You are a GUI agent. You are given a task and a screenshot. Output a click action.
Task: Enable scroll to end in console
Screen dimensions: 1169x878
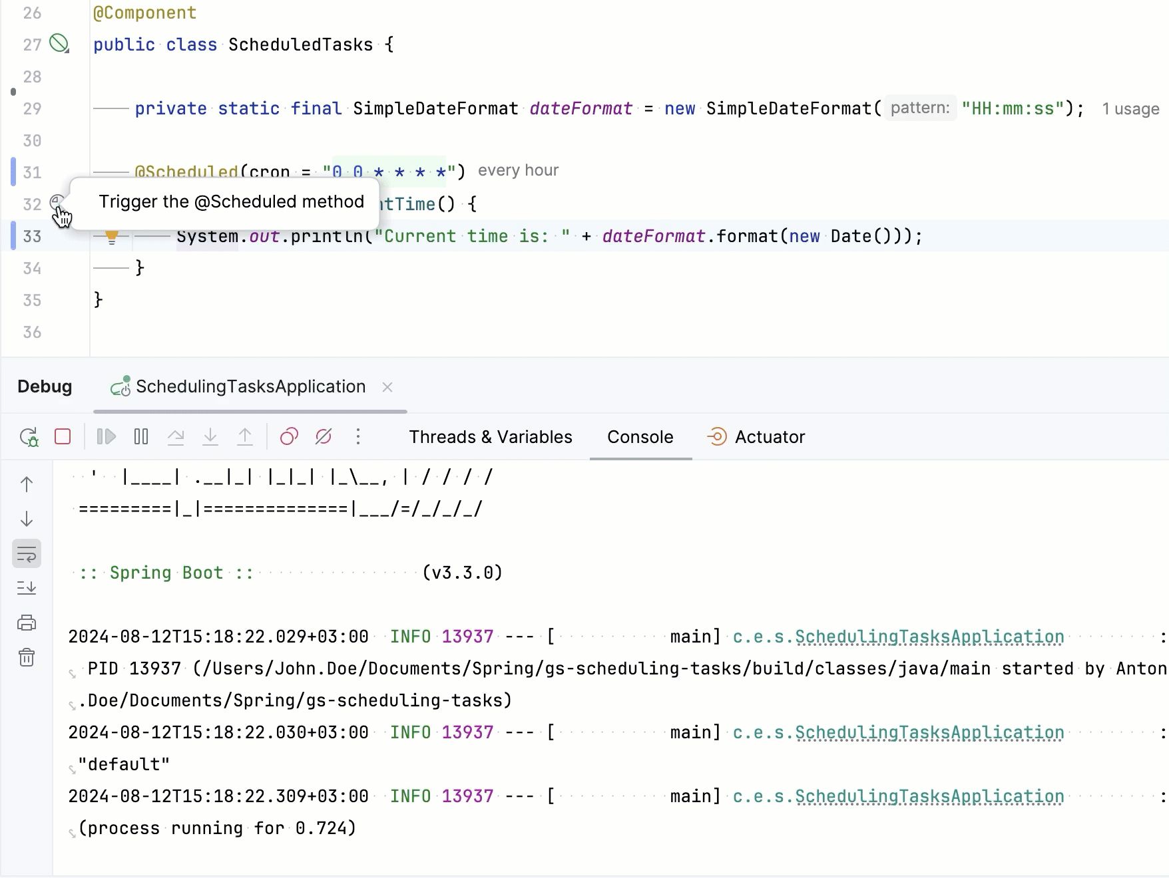pyautogui.click(x=27, y=587)
